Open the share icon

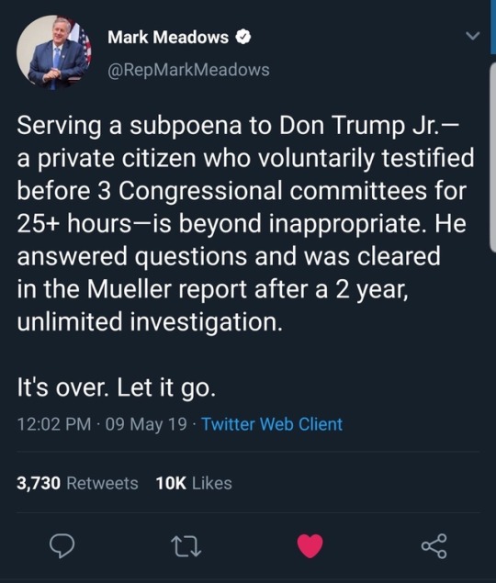pos(434,546)
